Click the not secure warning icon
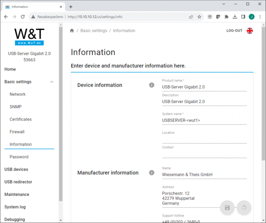Viewport: 266px width, 223px height. pos(33,17)
